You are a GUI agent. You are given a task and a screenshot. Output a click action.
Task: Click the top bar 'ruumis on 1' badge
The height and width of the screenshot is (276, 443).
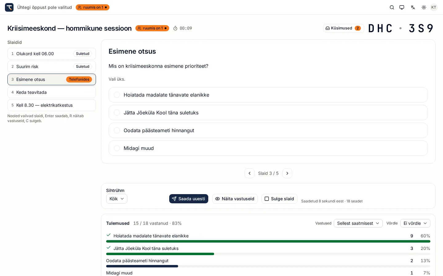pos(93,7)
